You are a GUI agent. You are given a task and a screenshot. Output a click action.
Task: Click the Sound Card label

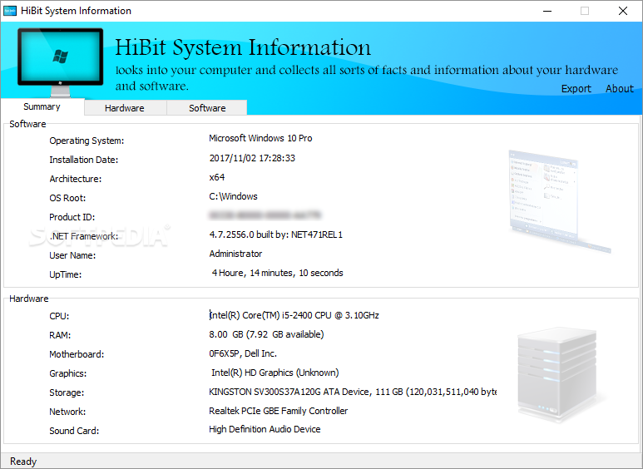(x=74, y=431)
